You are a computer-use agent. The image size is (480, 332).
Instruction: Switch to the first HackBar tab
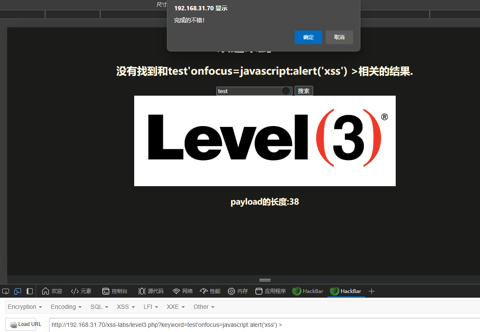308,291
